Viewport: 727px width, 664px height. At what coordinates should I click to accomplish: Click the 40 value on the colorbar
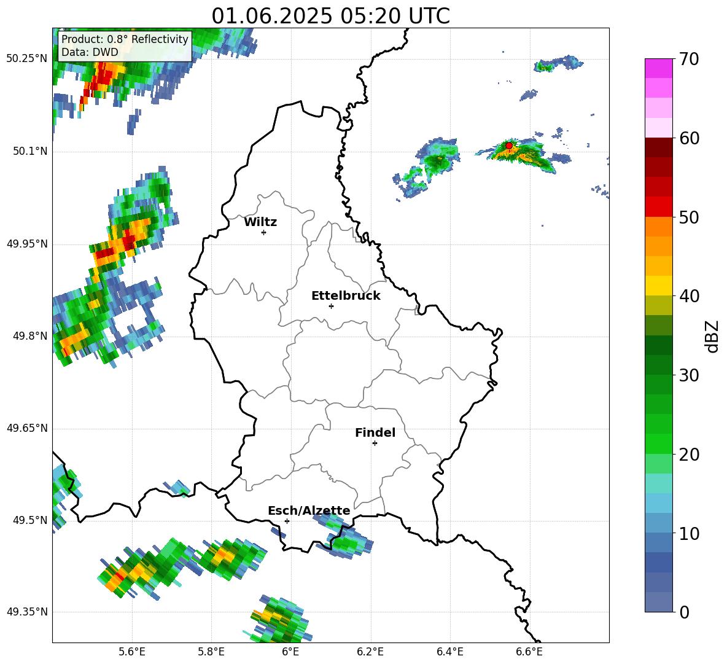689,296
